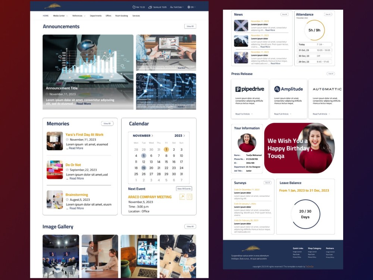
Task: Open the Room booking nav item
Action: click(122, 16)
